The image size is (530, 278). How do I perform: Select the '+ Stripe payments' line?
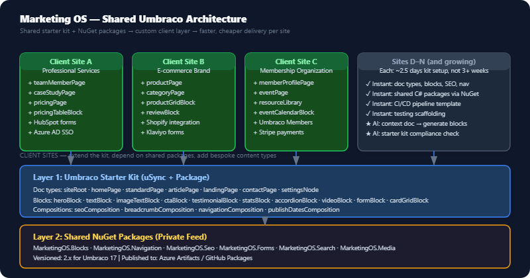278,132
